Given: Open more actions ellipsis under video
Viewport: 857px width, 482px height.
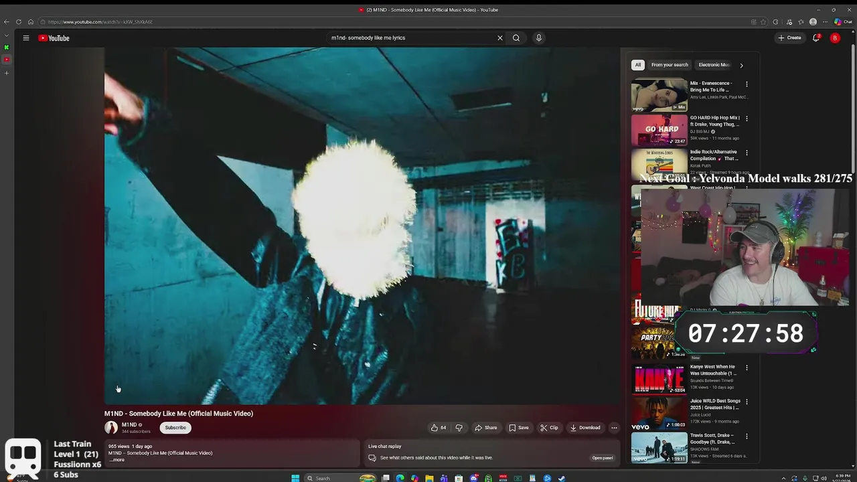Looking at the screenshot, I should (614, 428).
